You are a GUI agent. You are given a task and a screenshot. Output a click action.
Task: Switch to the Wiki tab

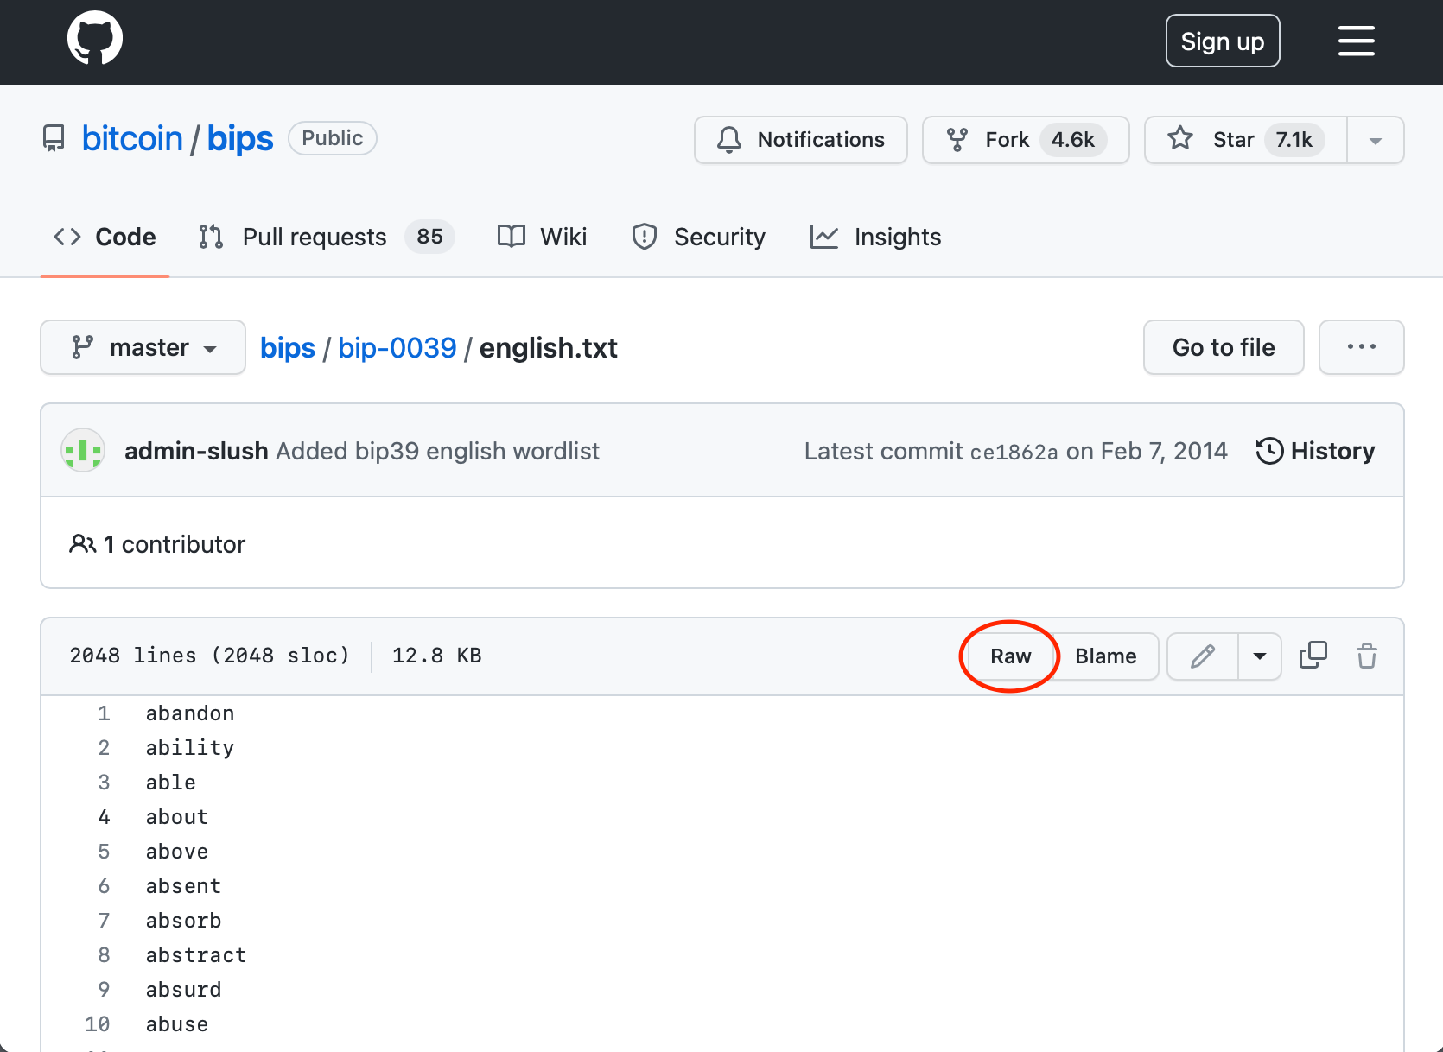543,237
